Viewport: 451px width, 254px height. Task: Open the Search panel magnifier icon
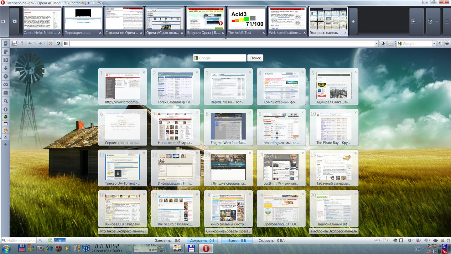pos(6,101)
